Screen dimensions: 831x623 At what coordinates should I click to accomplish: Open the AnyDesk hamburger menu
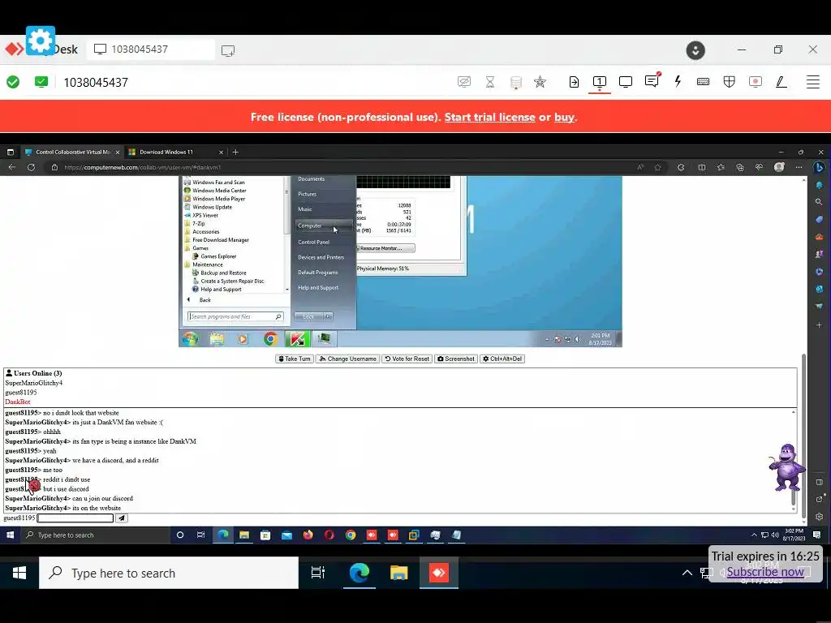pyautogui.click(x=813, y=82)
